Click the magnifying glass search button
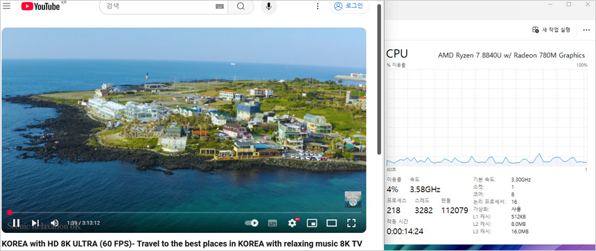Viewport: 596px width, 251px height. click(x=240, y=6)
